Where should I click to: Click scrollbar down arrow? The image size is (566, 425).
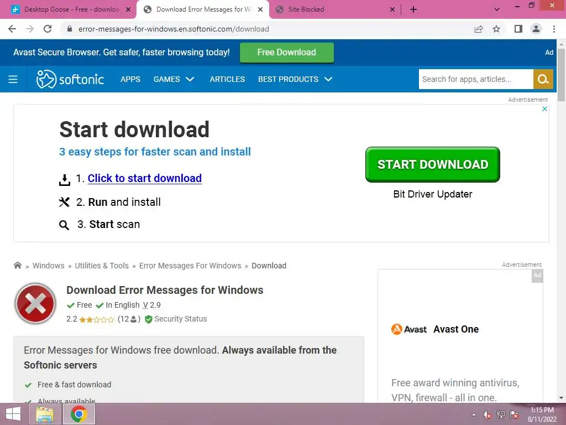tap(561, 398)
